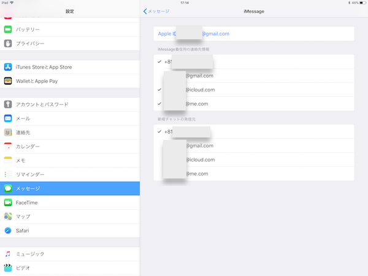Tap the Maps (マップ) icon
This screenshot has width=368, height=276.
tap(8, 217)
